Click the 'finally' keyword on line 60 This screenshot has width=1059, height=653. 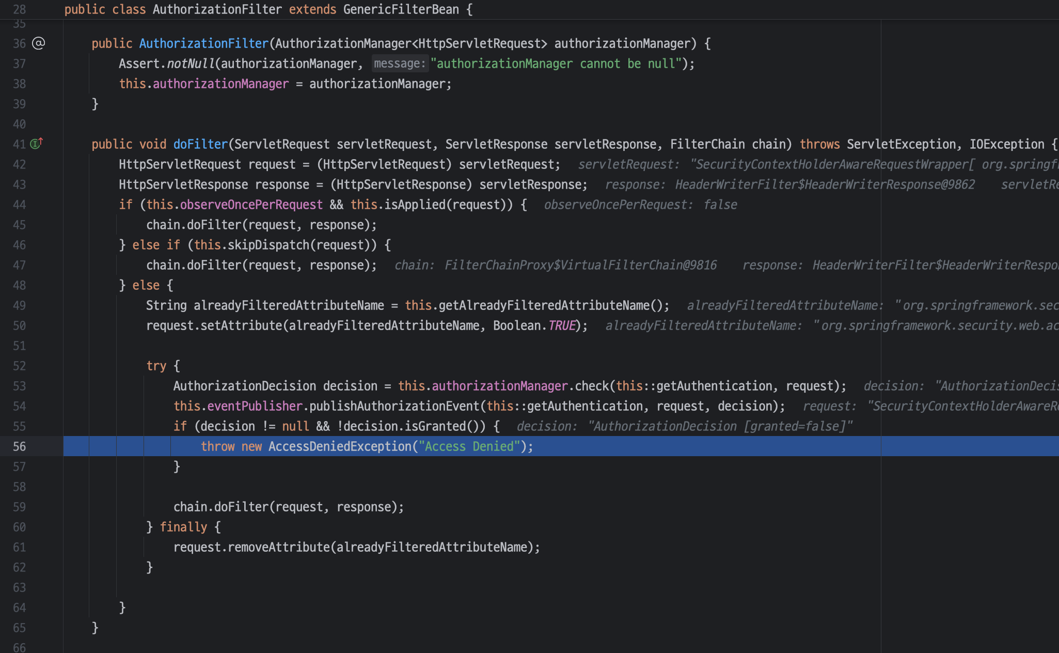(x=183, y=527)
